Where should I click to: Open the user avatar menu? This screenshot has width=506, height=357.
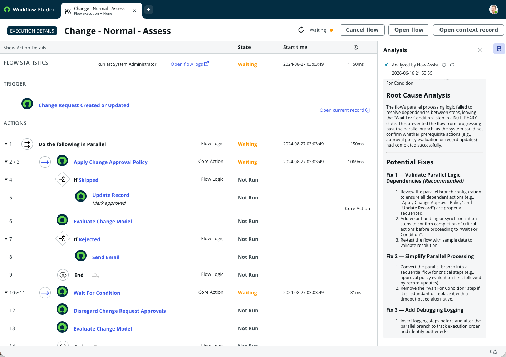(493, 9)
